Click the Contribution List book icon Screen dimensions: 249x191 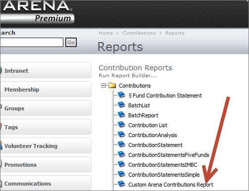click(x=122, y=125)
